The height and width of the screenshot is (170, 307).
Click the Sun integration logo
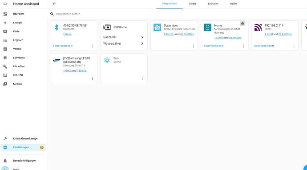point(107,60)
